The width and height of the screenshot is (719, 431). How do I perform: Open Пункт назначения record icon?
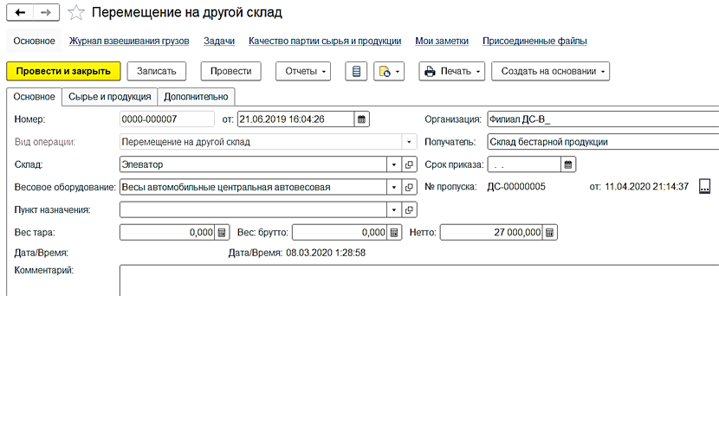pyautogui.click(x=409, y=209)
